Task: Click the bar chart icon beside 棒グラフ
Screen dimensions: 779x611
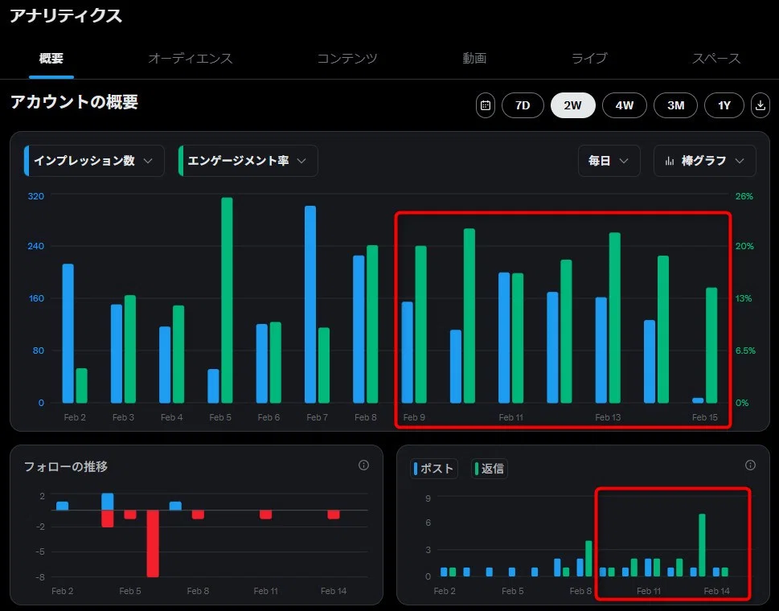Action: tap(670, 161)
